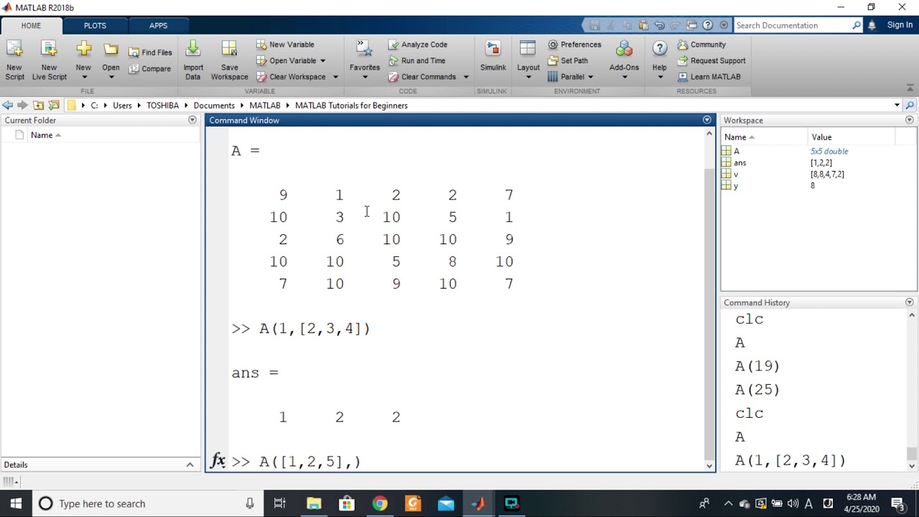Click the Browse for folder icon
Screen dimensions: 919x517
(x=54, y=106)
